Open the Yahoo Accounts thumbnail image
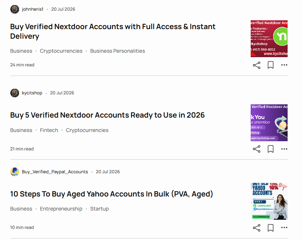Image resolution: width=302 pixels, height=240 pixels. coord(269,201)
